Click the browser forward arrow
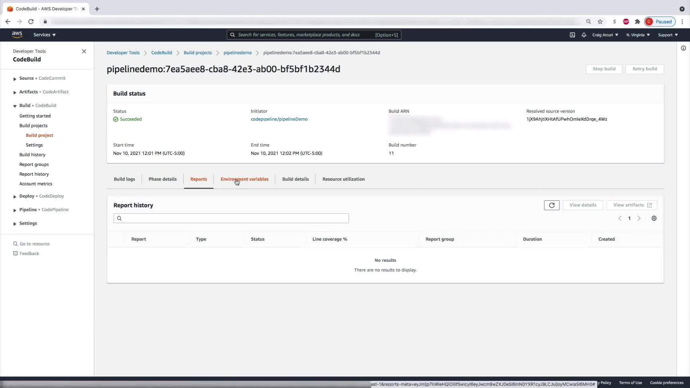This screenshot has height=388, width=690. pyautogui.click(x=19, y=22)
